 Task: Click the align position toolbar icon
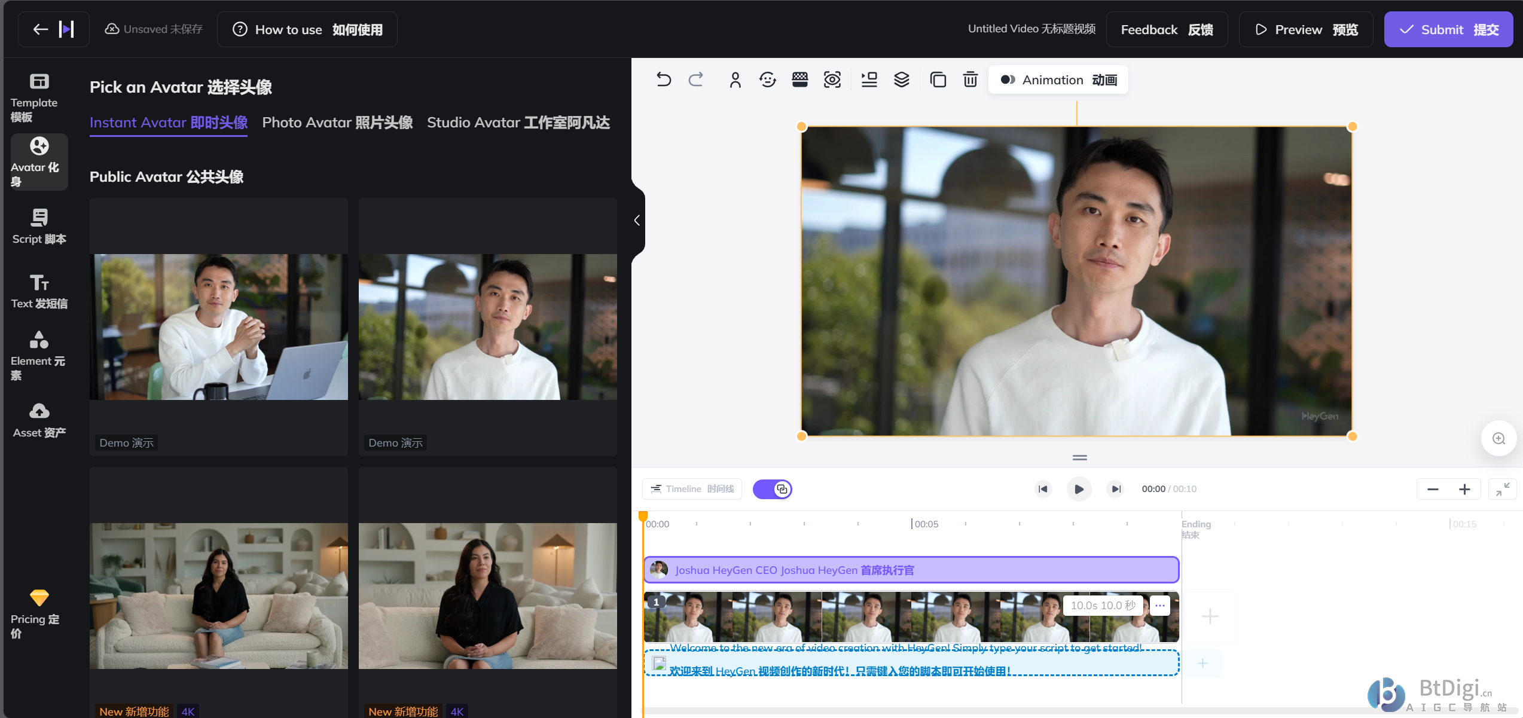[x=869, y=80]
